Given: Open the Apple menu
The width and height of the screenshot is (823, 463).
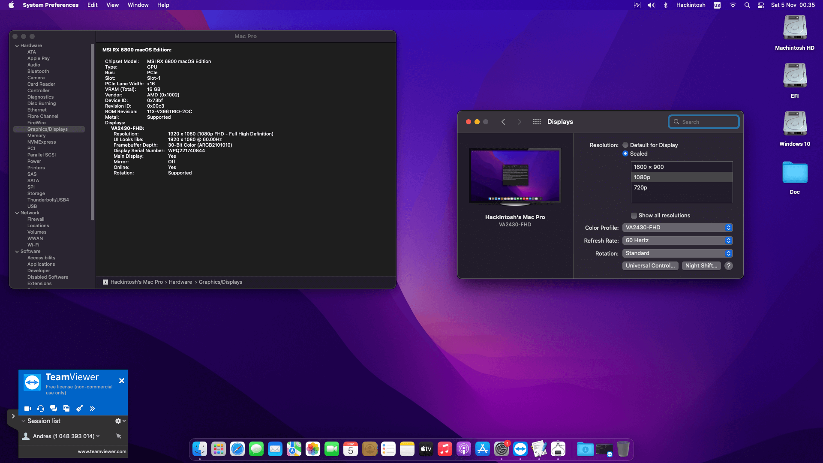Looking at the screenshot, I should (11, 5).
